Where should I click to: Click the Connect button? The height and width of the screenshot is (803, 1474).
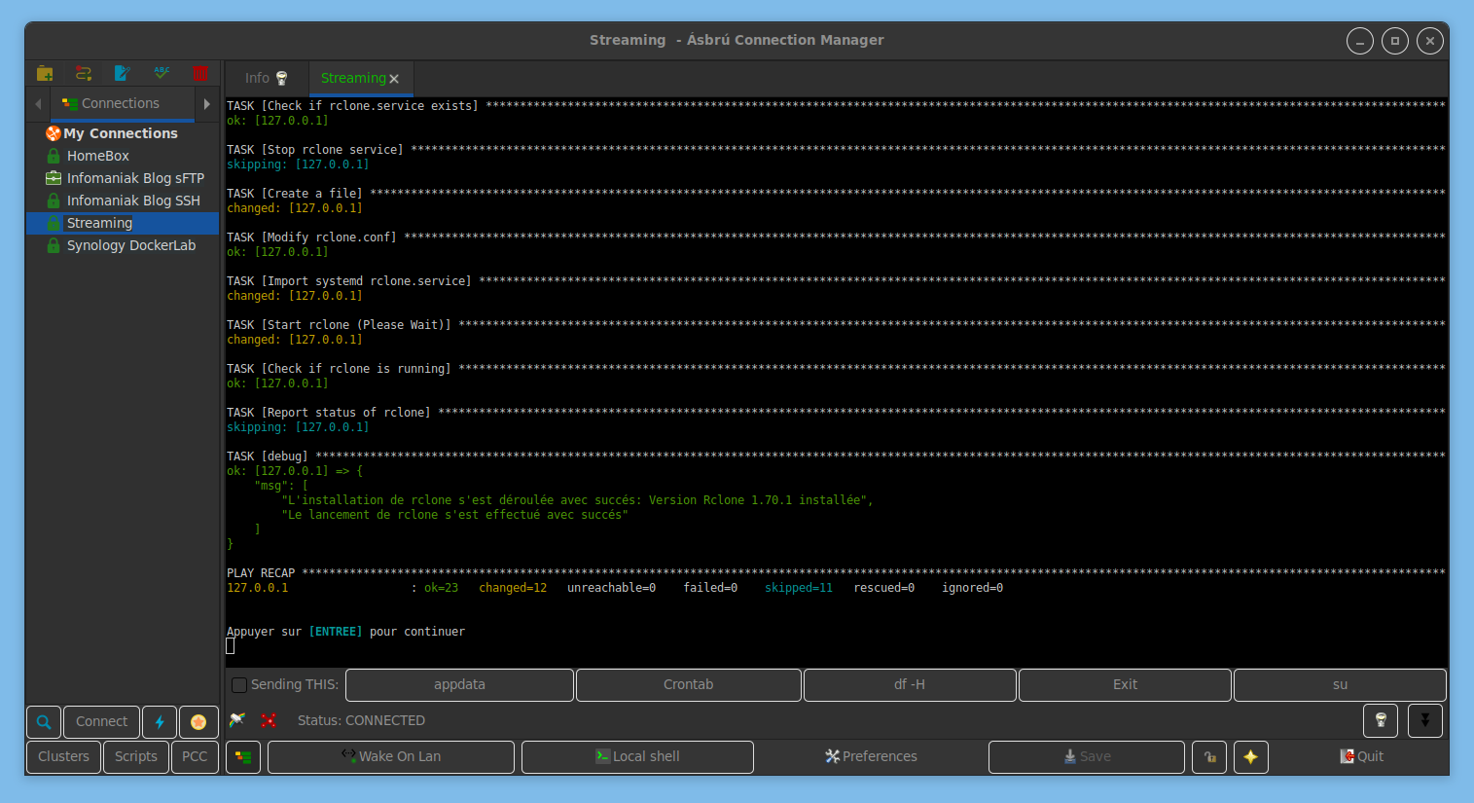click(102, 722)
